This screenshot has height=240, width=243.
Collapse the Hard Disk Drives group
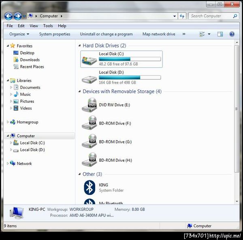[x=79, y=45]
